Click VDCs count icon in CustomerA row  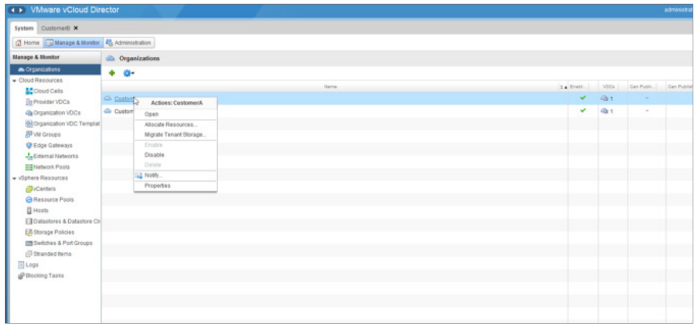604,98
